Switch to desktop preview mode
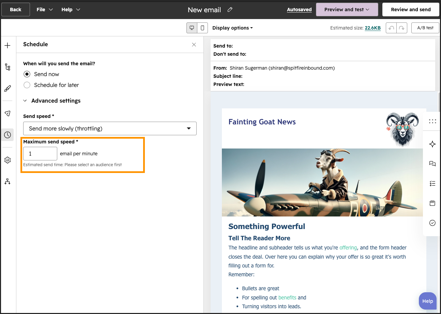 (x=192, y=28)
